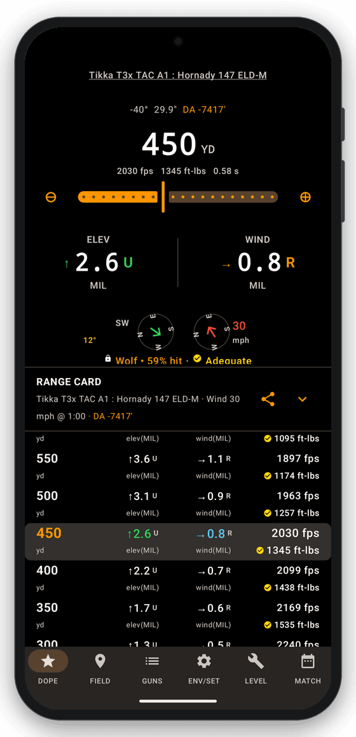Tap the 450 YD range value
Viewport: 356px width, 737px height.
[x=178, y=144]
